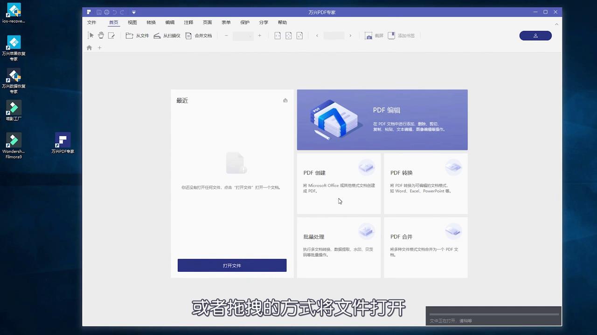Click the fit page icon
Viewport: 597px width, 335px height.
pyautogui.click(x=289, y=35)
